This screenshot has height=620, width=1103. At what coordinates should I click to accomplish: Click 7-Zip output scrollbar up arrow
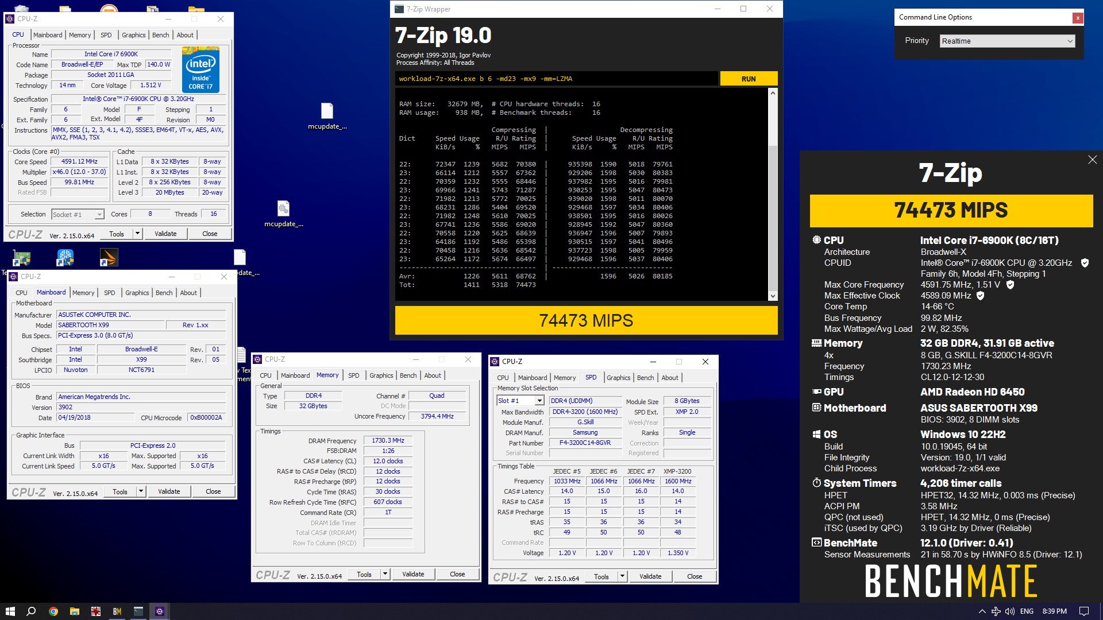point(773,93)
